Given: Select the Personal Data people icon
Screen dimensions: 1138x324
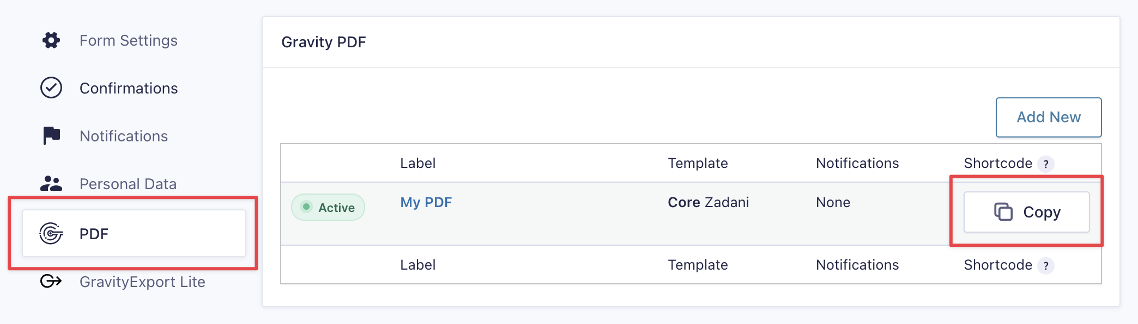Looking at the screenshot, I should pos(50,183).
